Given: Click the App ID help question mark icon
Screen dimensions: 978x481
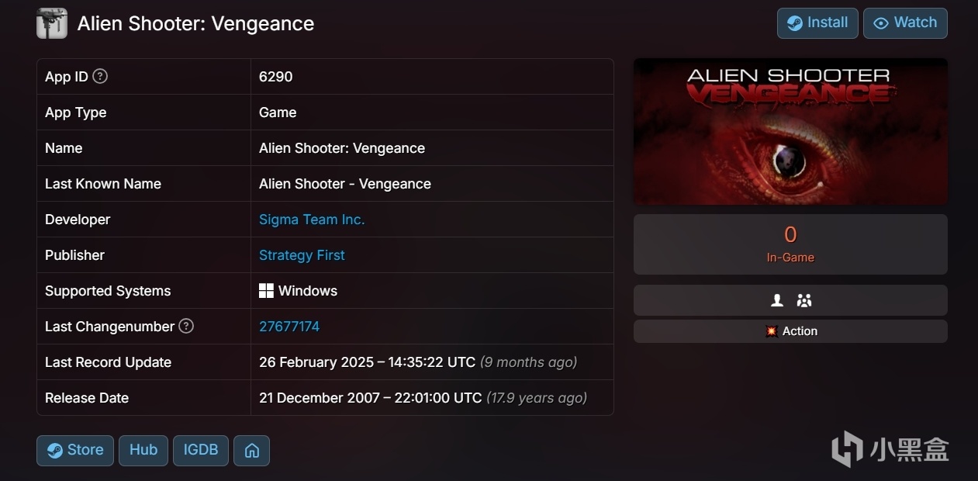Looking at the screenshot, I should (x=100, y=76).
